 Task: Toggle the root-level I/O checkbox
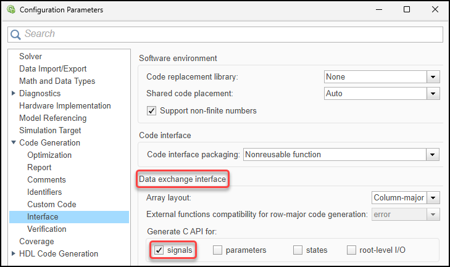(x=352, y=250)
